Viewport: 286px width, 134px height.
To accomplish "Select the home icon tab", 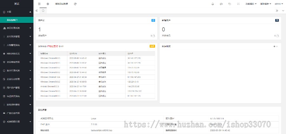I will (43, 10).
